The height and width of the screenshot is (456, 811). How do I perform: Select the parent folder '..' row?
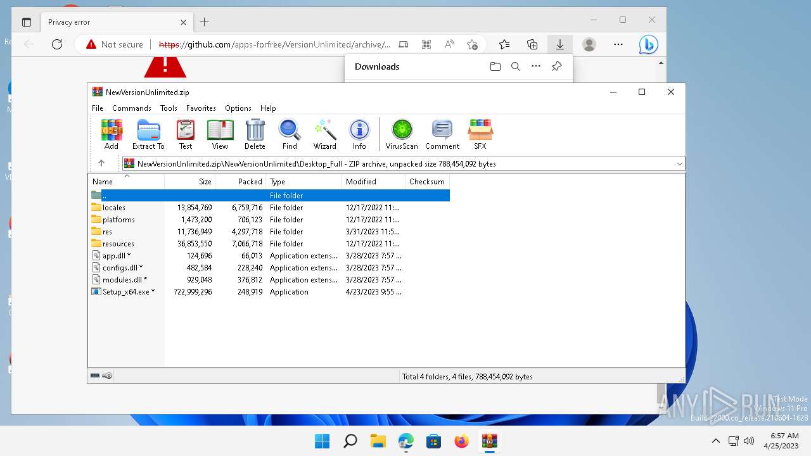click(269, 196)
